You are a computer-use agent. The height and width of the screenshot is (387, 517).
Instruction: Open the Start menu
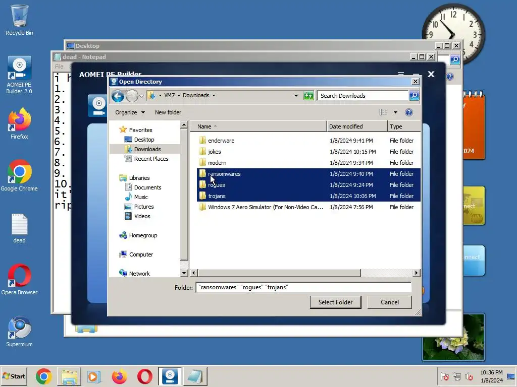(14, 376)
